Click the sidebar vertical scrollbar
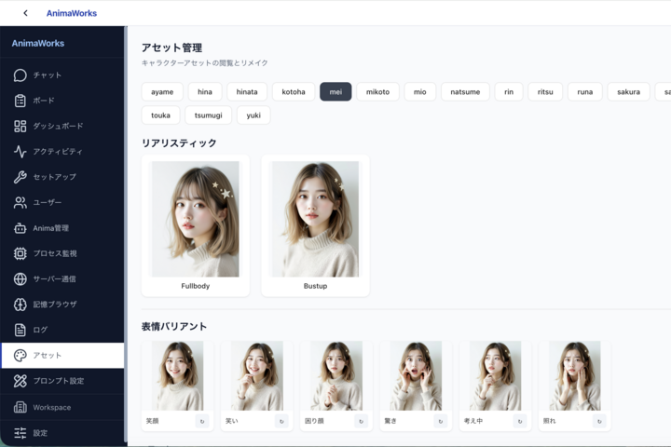Viewport: 671px width, 447px height. click(126, 235)
